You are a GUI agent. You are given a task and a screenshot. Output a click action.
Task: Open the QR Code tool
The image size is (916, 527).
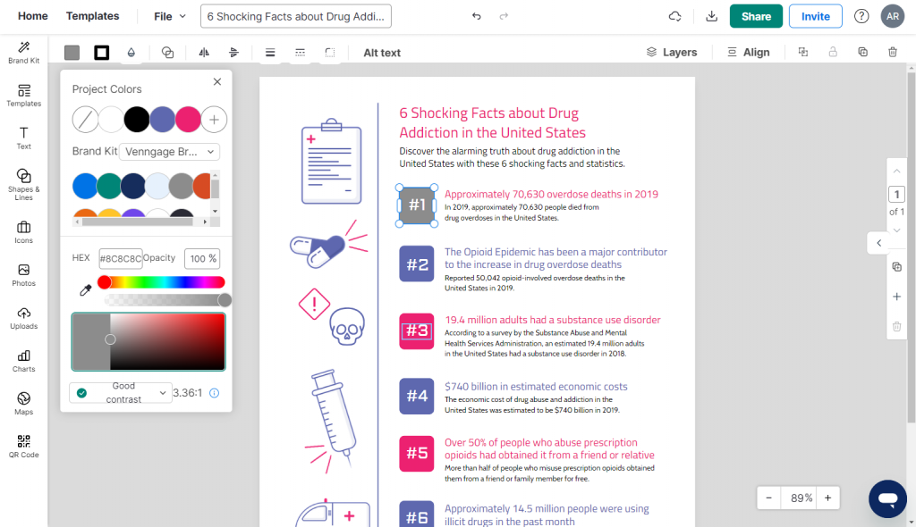tap(23, 447)
